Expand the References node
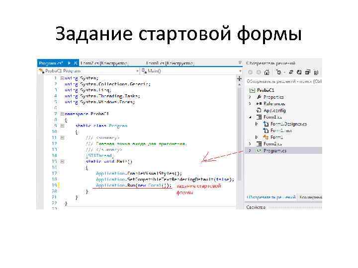358x268 pixels. point(250,104)
